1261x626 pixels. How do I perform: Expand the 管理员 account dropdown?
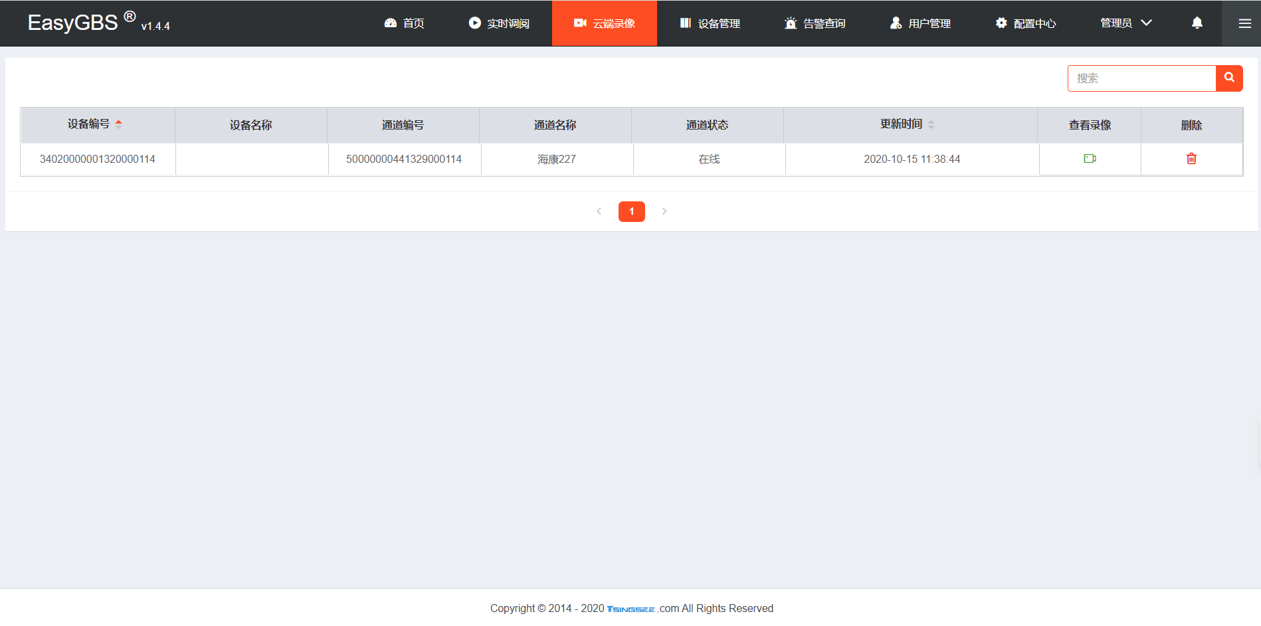(1126, 23)
